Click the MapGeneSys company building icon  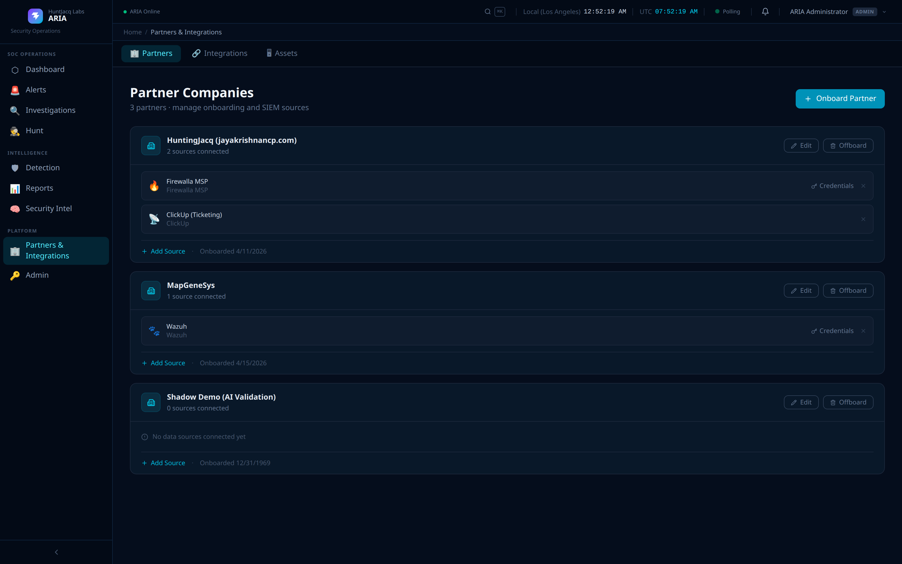coord(151,291)
